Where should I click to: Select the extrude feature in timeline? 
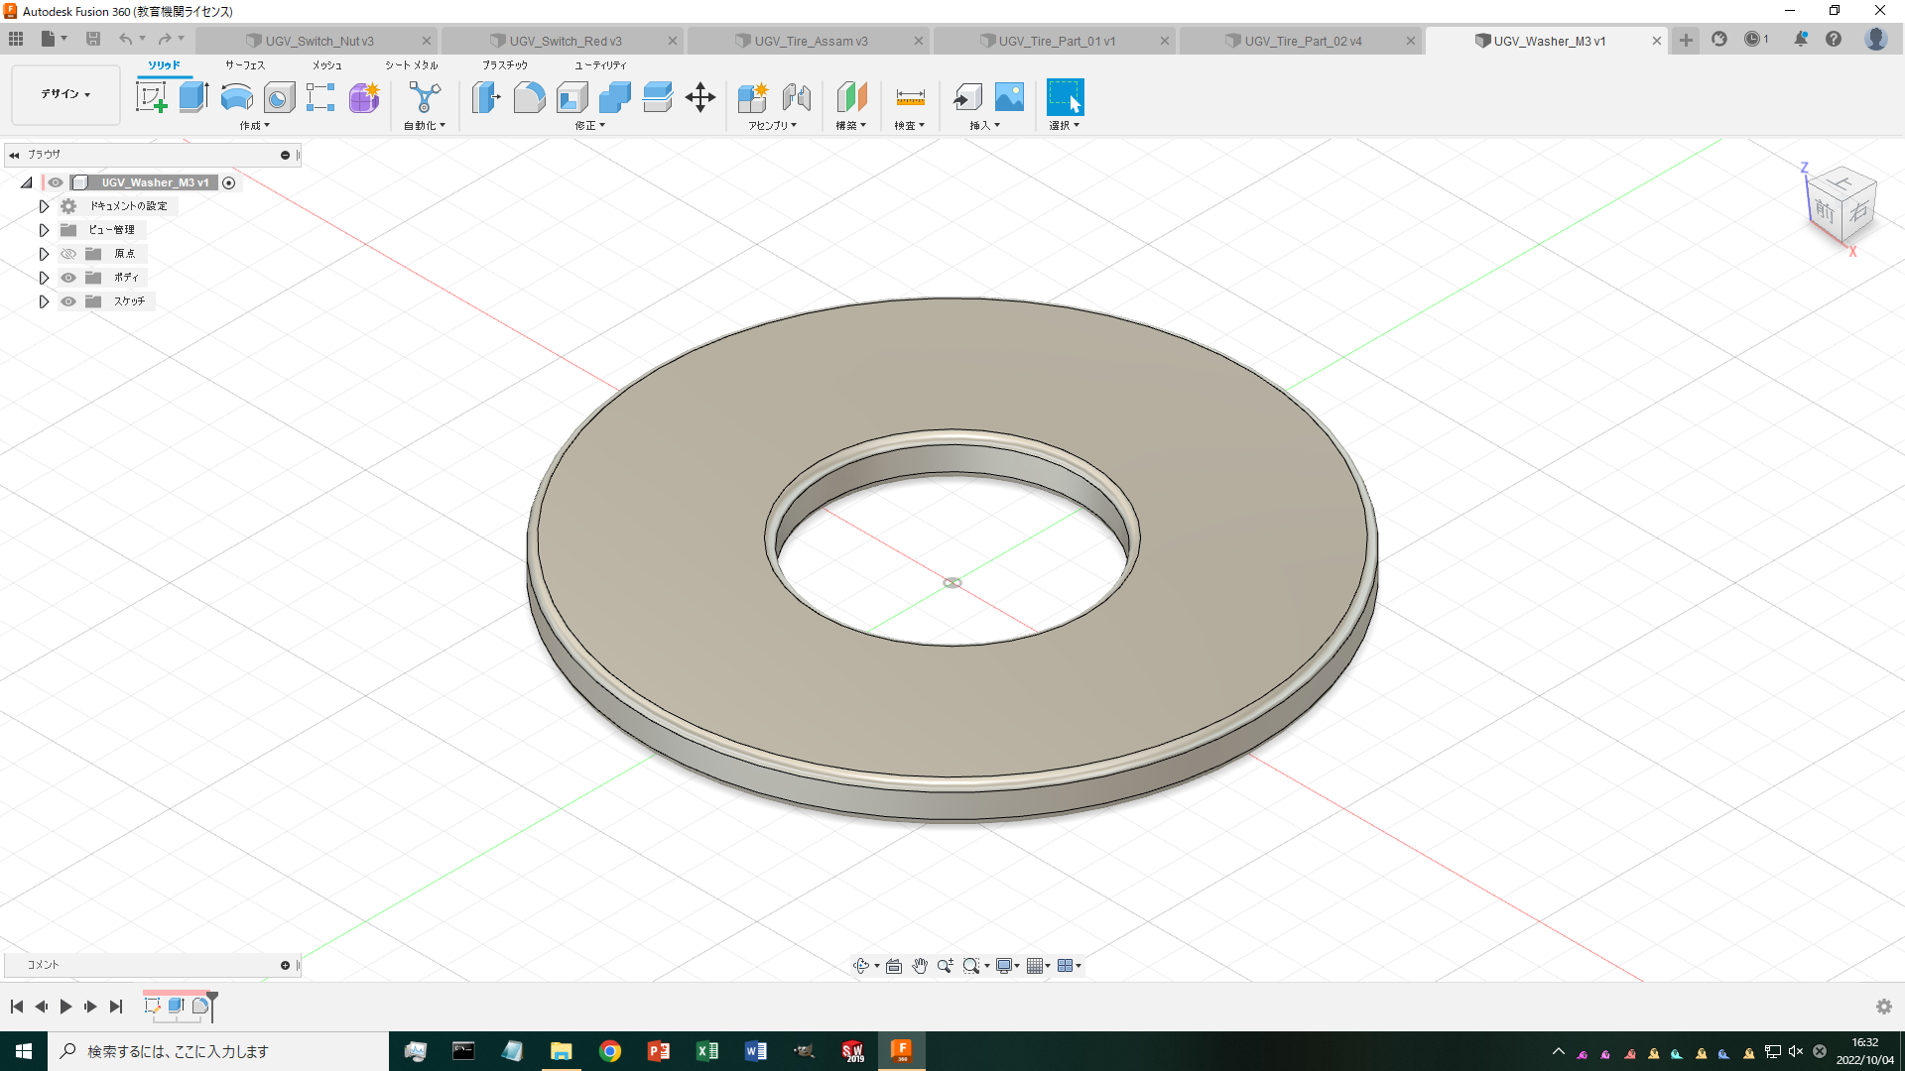[176, 1006]
